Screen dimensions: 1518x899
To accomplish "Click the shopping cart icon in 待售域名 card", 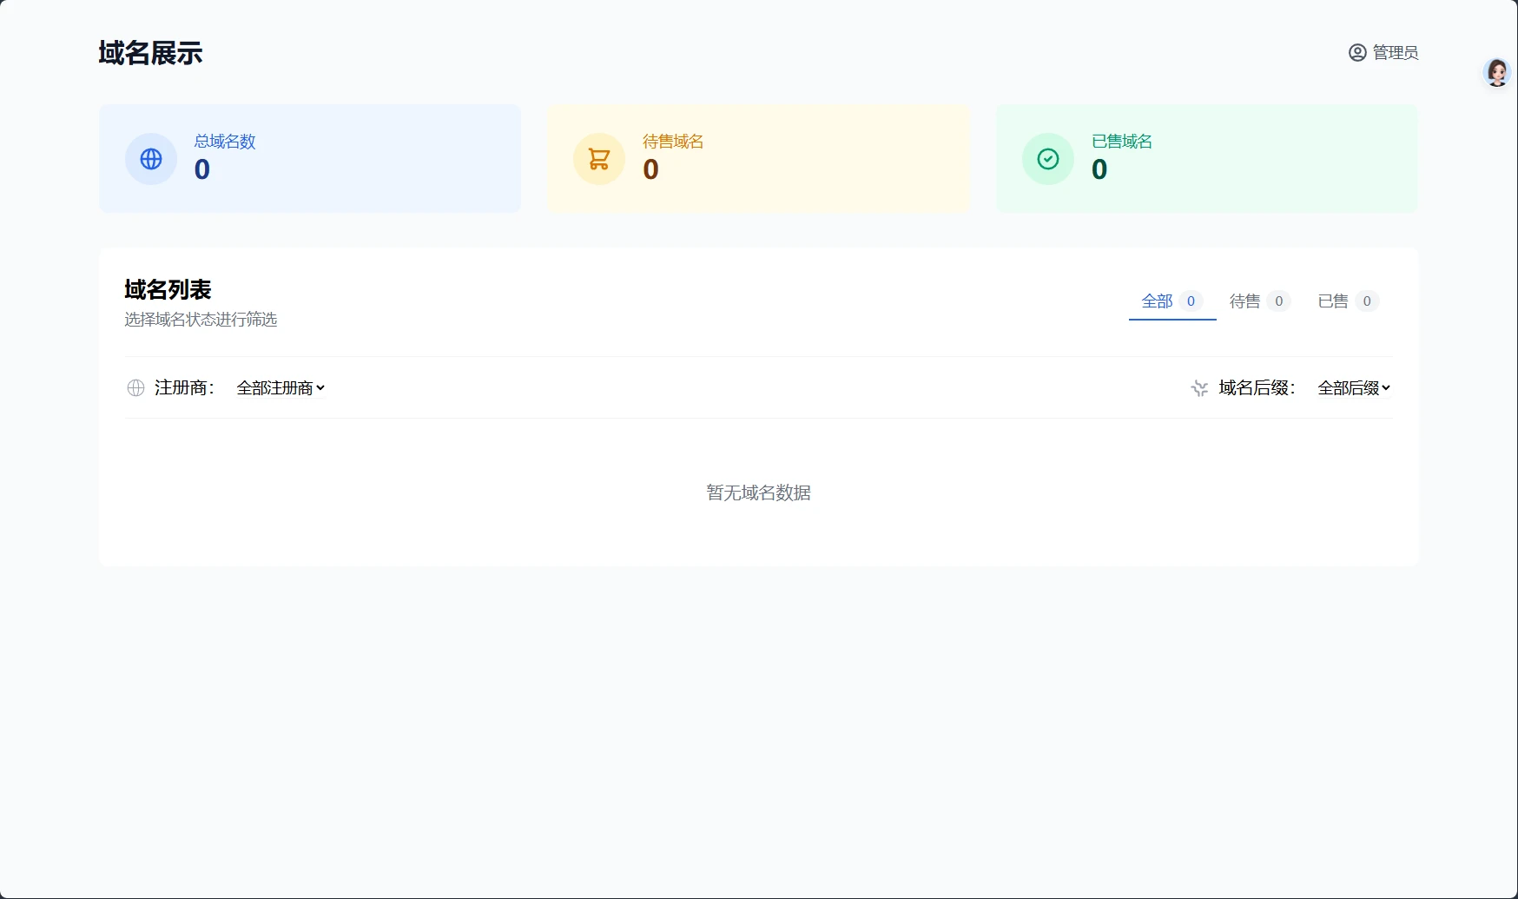I will point(599,159).
